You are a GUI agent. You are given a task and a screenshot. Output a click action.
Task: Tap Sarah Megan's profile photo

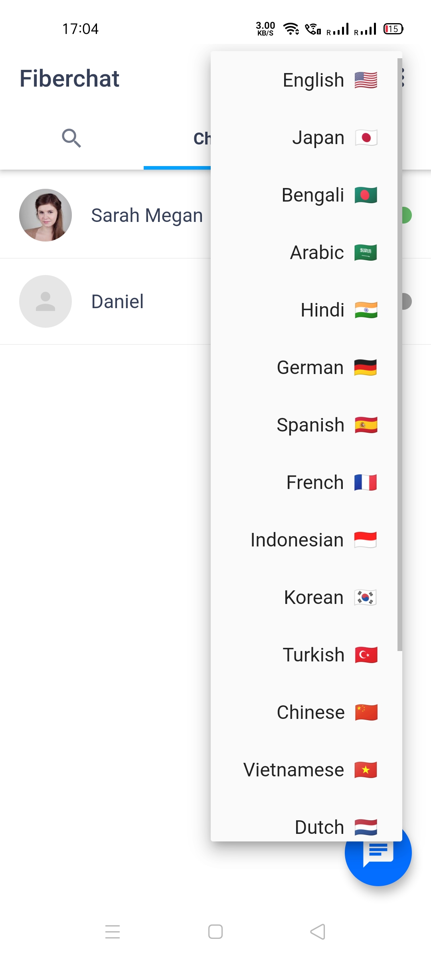click(45, 215)
